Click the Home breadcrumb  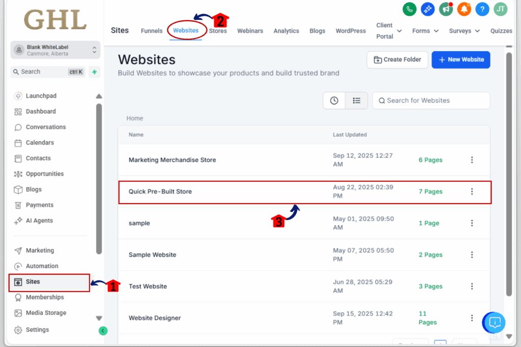[x=134, y=118]
